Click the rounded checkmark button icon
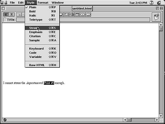The width and height of the screenshot is (165, 124). [83, 14]
